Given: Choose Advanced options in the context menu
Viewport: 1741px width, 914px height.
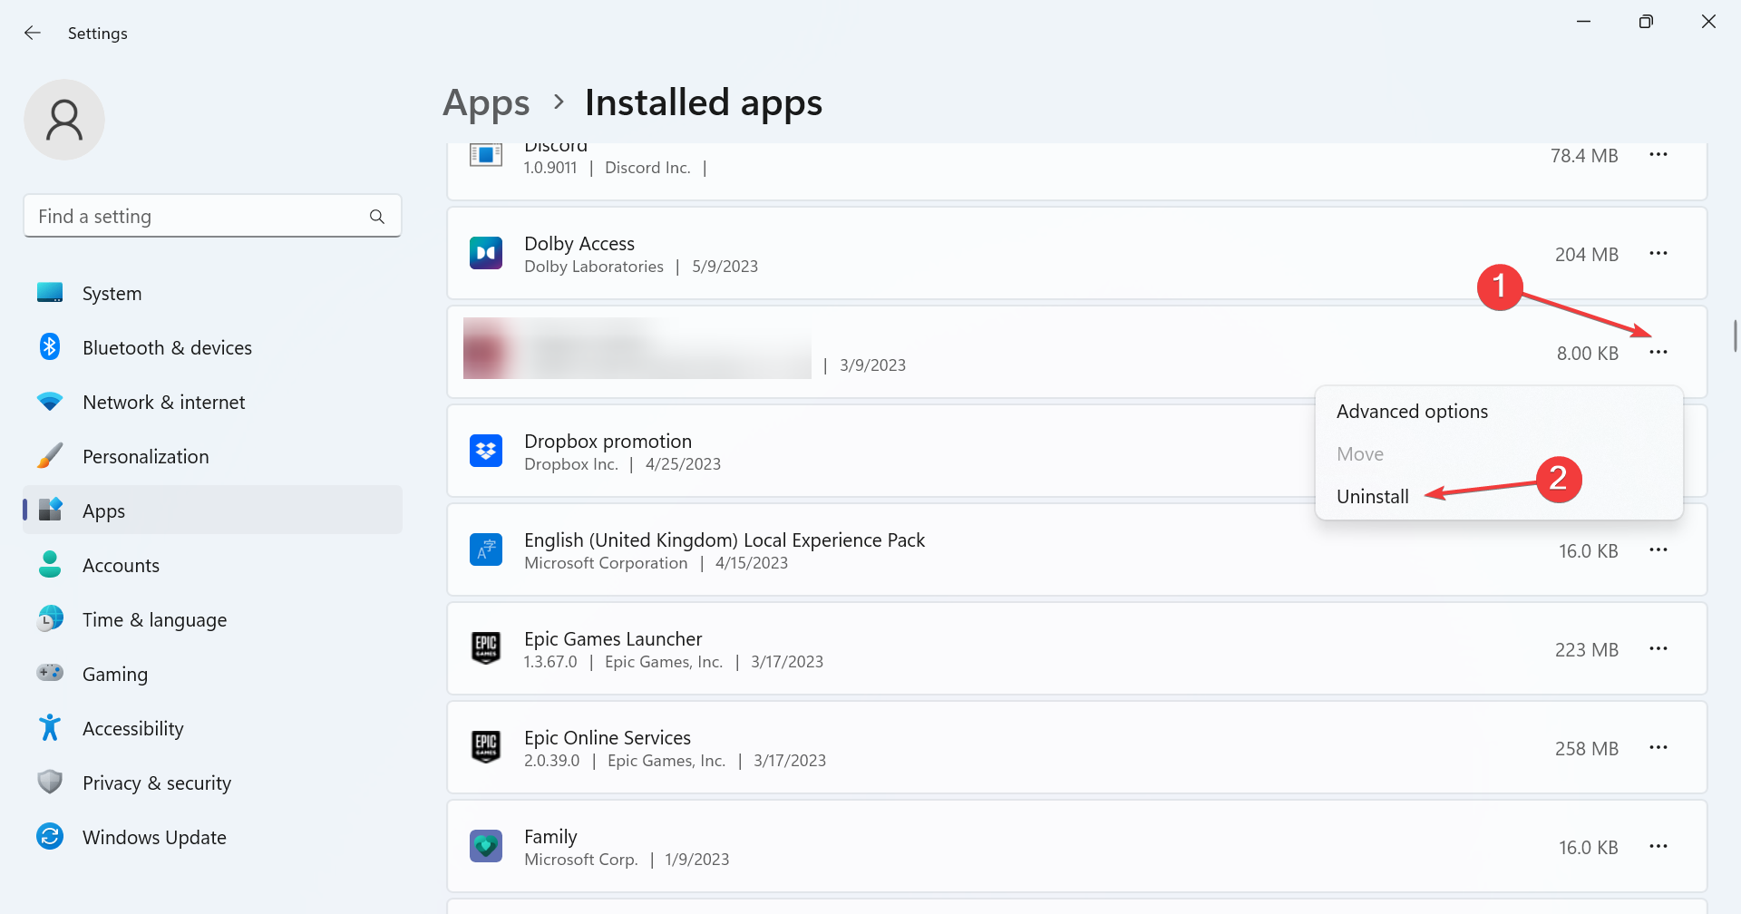Looking at the screenshot, I should (1499, 412).
